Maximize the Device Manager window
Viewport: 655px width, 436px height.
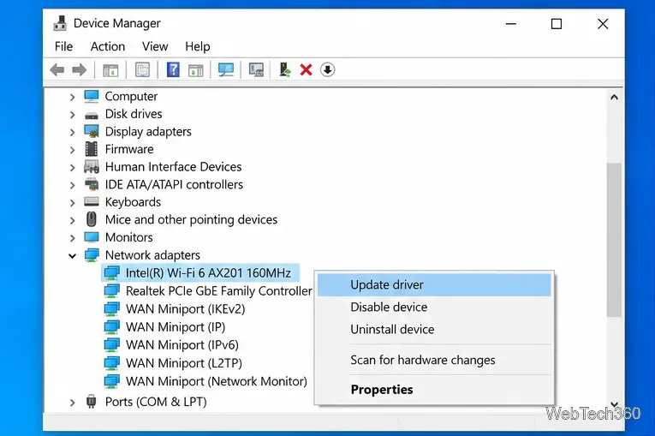(557, 24)
